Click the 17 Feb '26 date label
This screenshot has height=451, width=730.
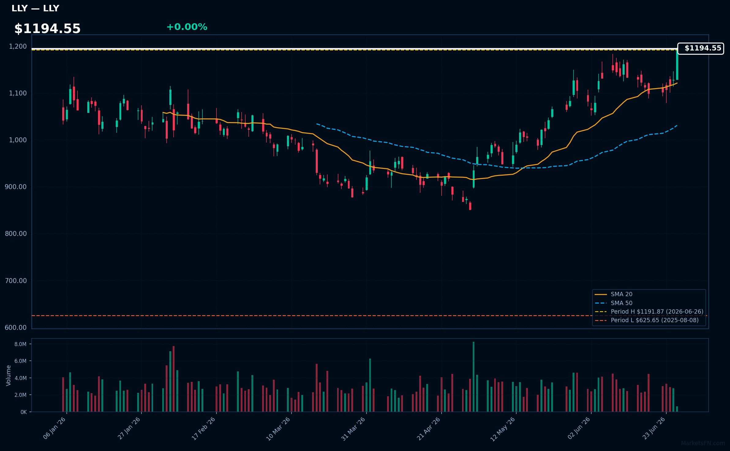[x=204, y=428]
